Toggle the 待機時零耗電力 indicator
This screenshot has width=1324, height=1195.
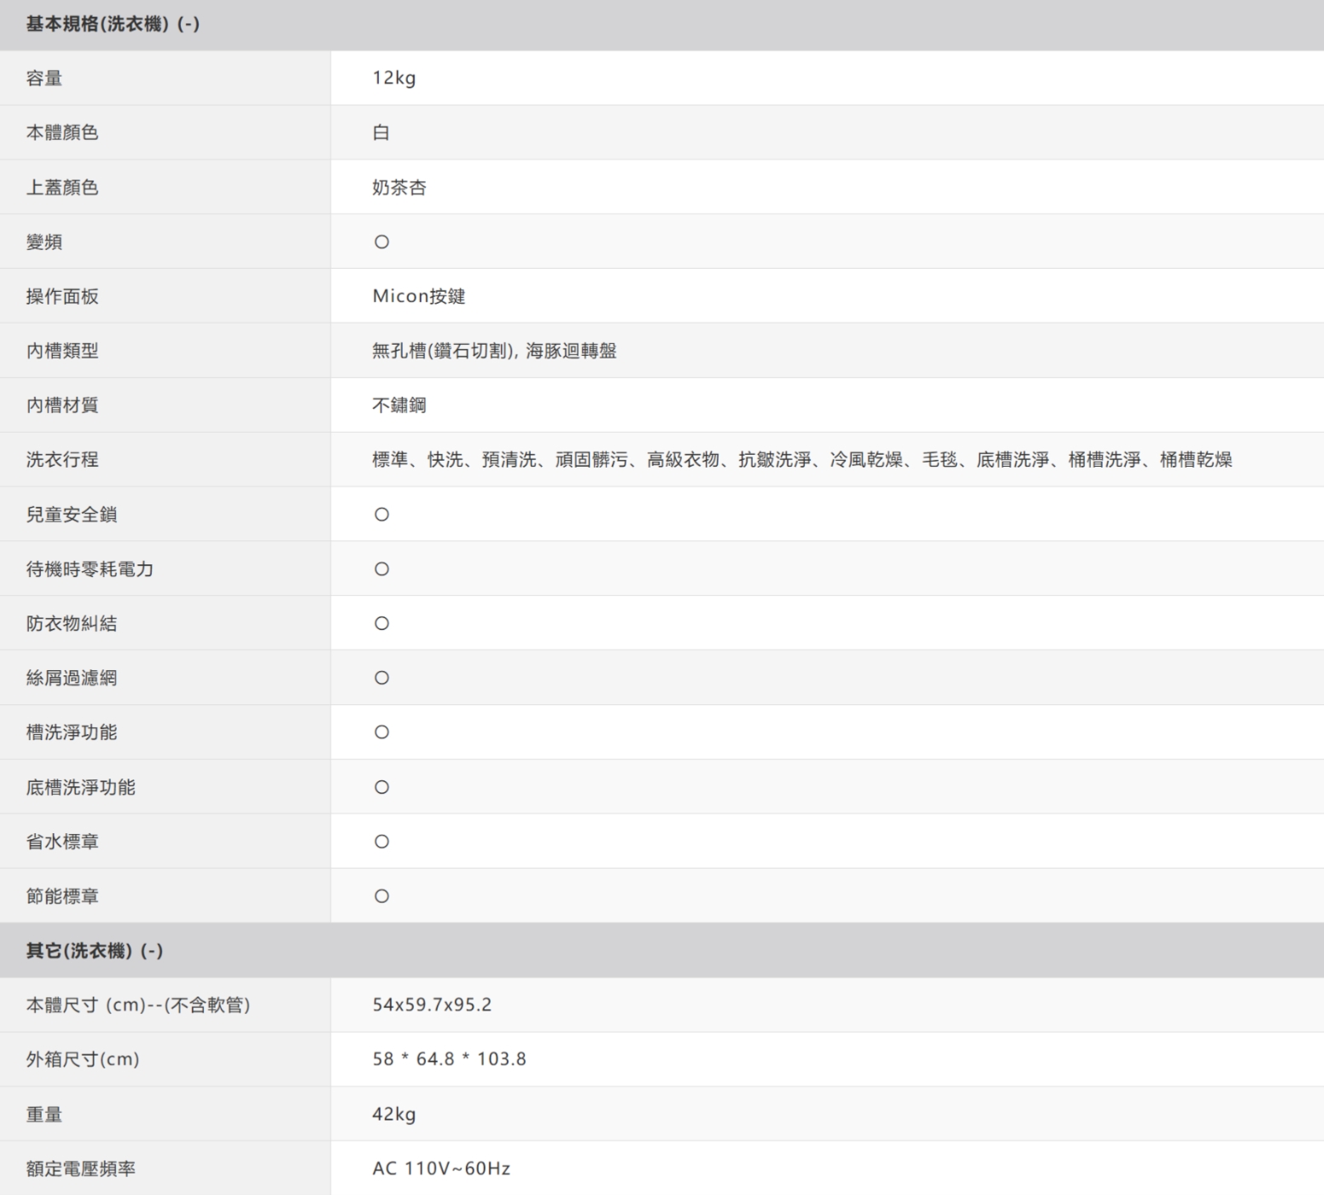382,568
